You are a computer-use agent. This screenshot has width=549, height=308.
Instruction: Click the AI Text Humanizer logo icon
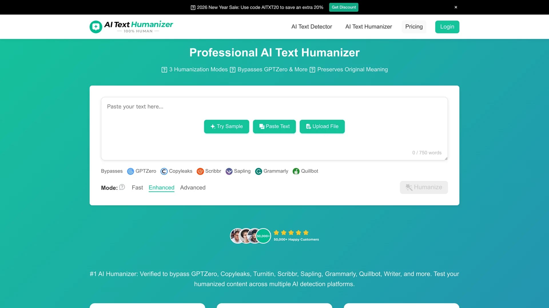coord(96,27)
